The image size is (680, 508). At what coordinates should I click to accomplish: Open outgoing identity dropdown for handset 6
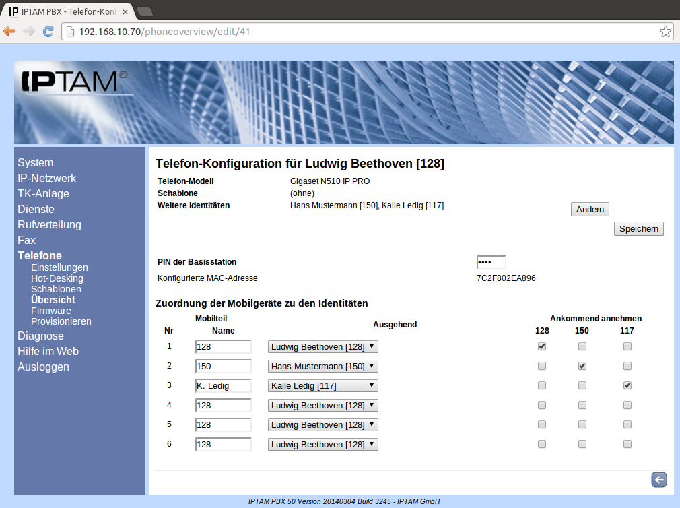pos(323,445)
